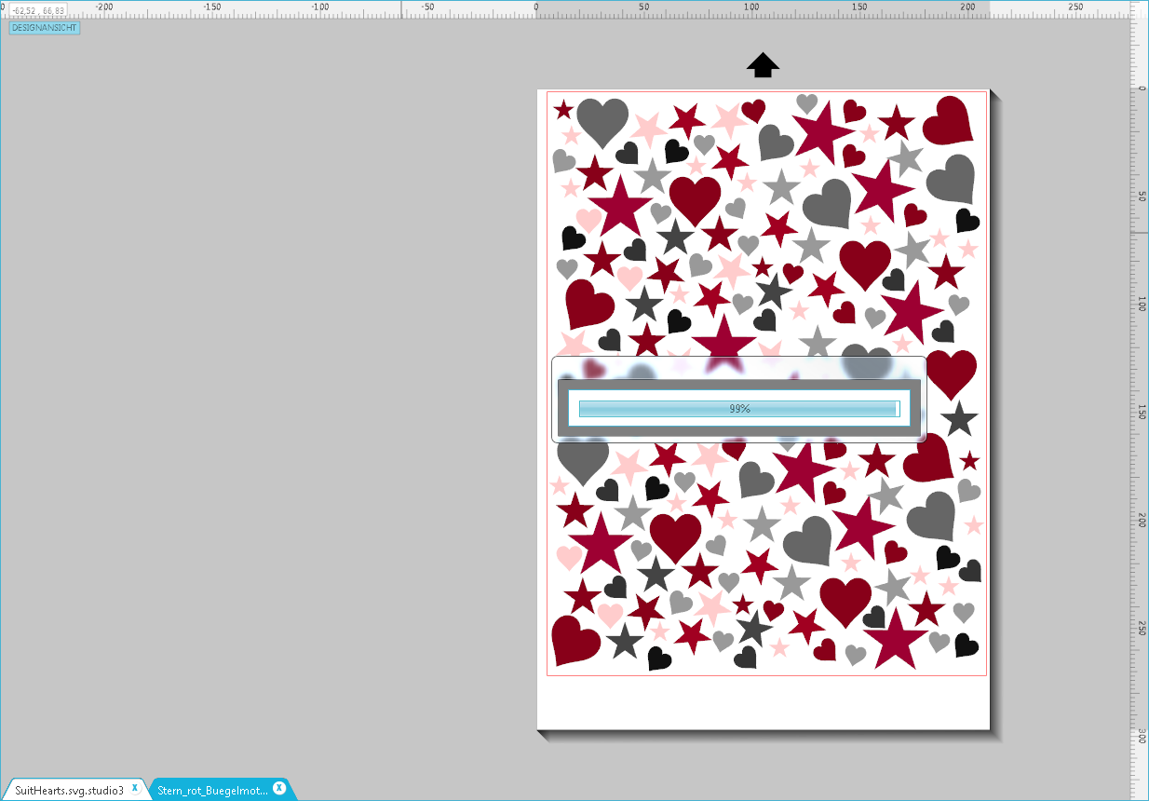1149x801 pixels.
Task: Close the SuitHearts.svg.studio3 tab
Action: pyautogui.click(x=135, y=788)
